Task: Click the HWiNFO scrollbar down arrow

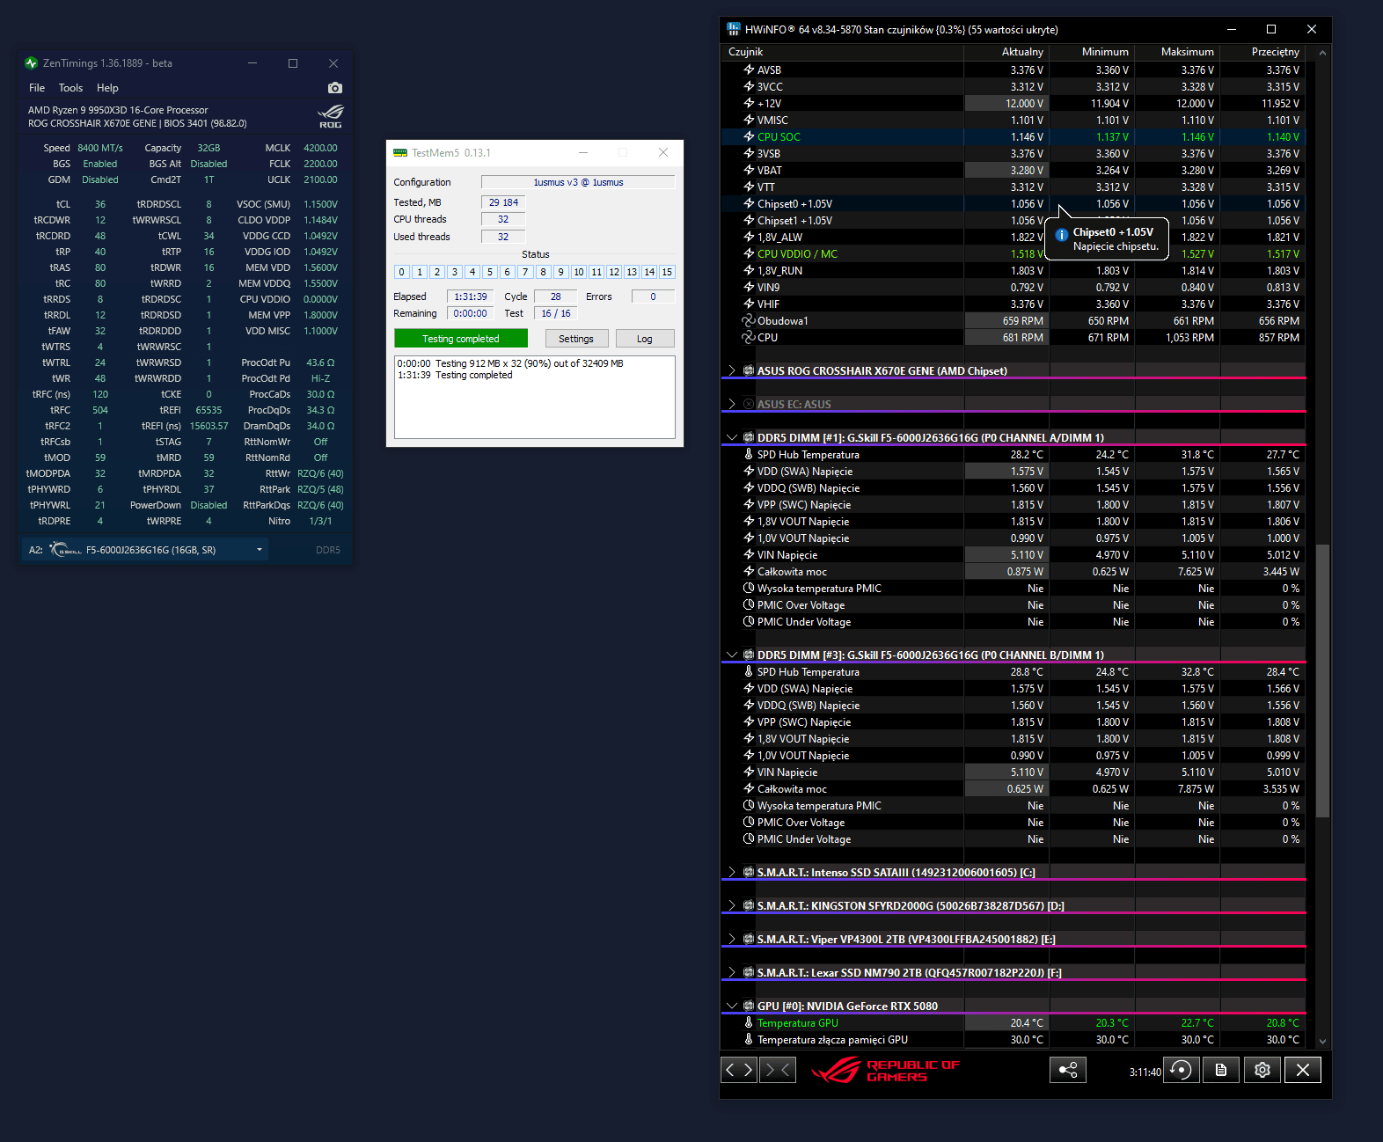Action: coord(1322,1042)
